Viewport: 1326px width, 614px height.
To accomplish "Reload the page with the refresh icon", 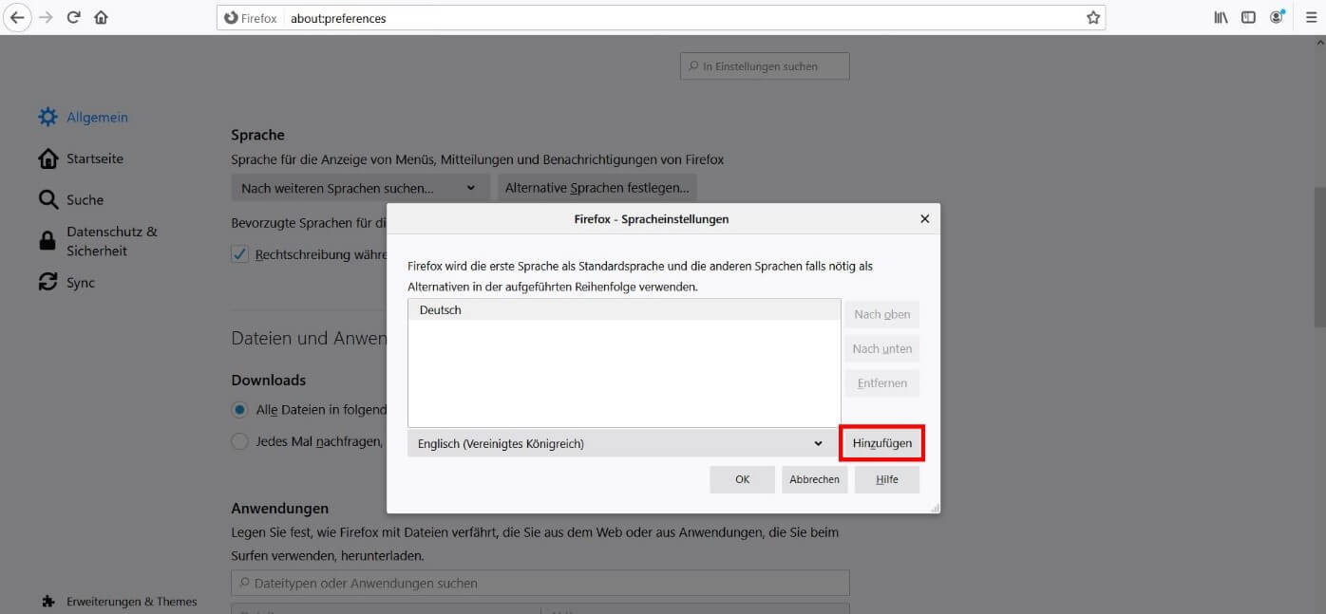I will click(x=73, y=17).
